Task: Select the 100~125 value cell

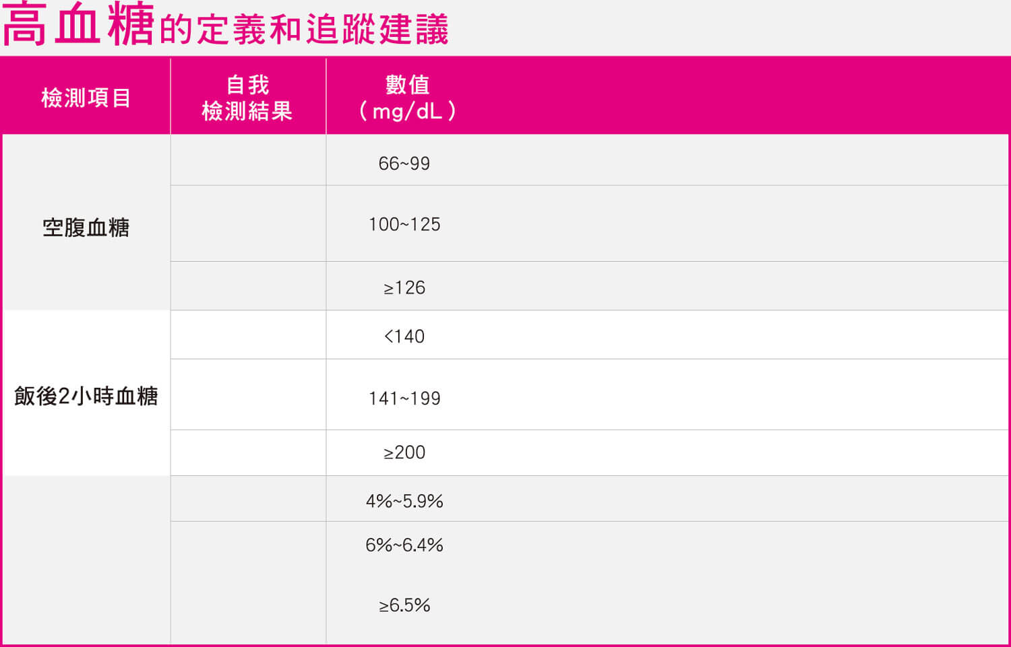Action: 404,224
